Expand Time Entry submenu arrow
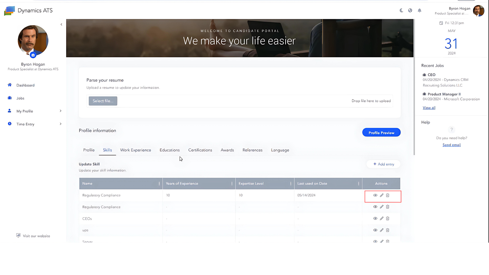This screenshot has height=275, width=489. pos(61,124)
